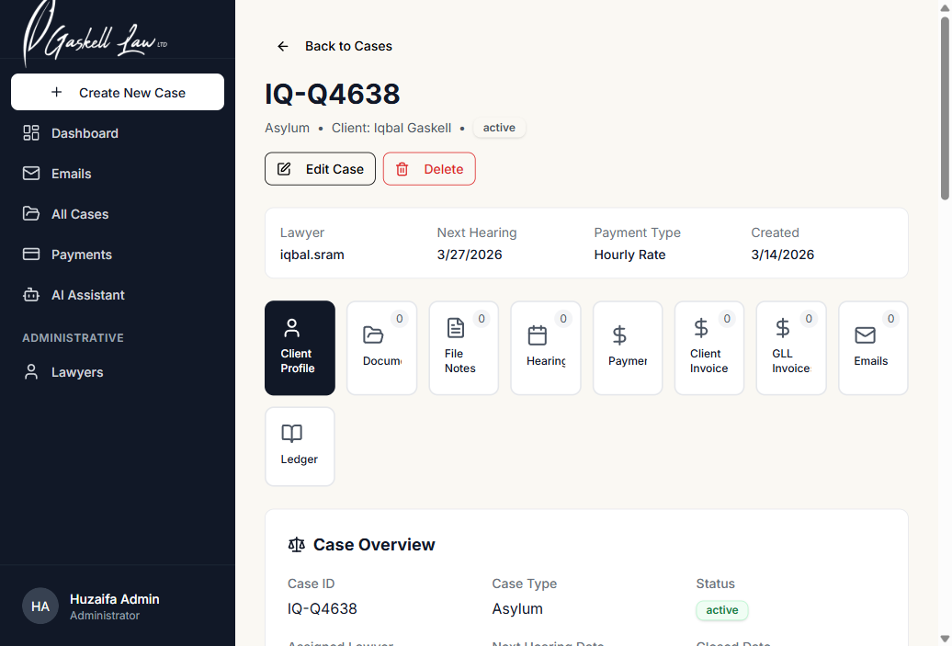Open the Ledger book tab
The width and height of the screenshot is (952, 646).
pyautogui.click(x=300, y=447)
